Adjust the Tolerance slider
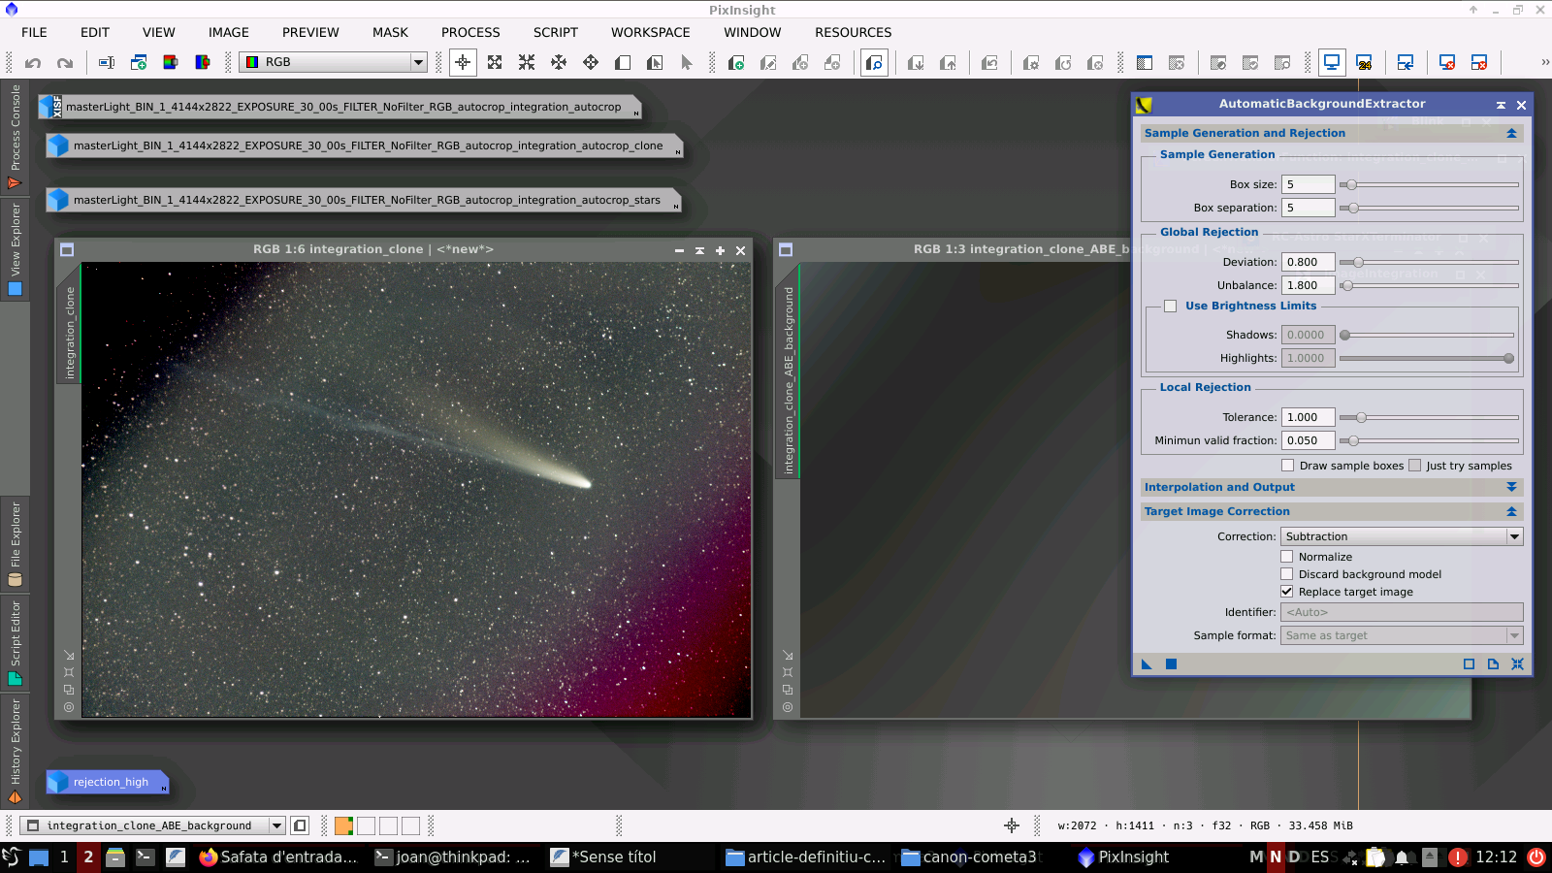The width and height of the screenshot is (1552, 873). click(x=1361, y=417)
